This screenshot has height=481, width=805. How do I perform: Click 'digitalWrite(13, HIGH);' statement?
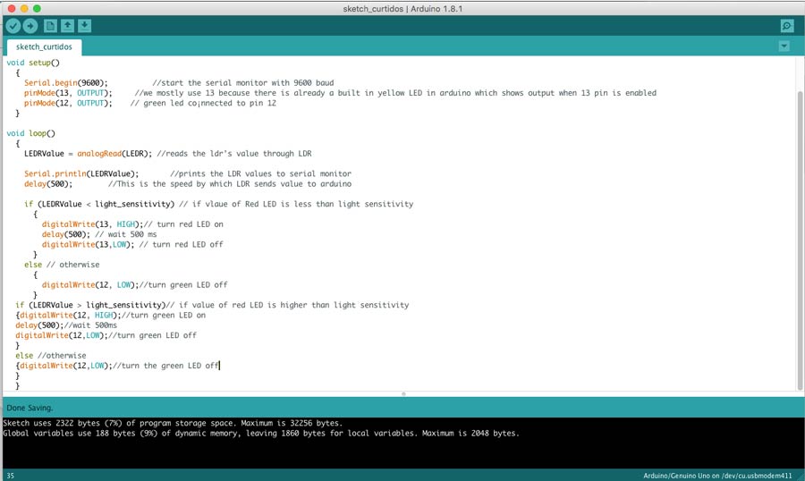tap(92, 224)
